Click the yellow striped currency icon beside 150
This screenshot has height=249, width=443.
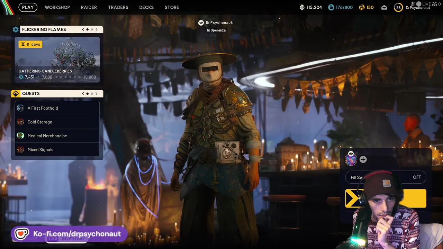362,7
